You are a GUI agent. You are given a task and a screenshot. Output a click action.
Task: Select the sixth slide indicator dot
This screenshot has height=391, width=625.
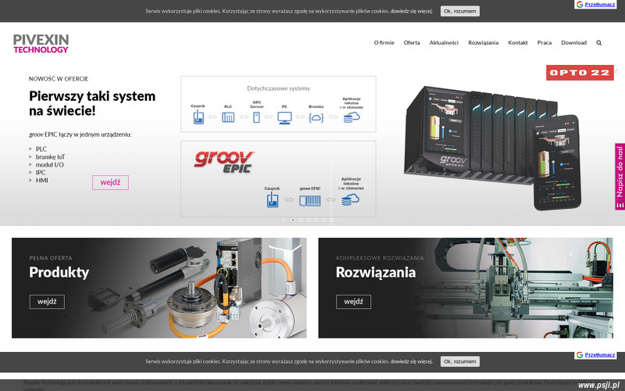[x=332, y=221]
